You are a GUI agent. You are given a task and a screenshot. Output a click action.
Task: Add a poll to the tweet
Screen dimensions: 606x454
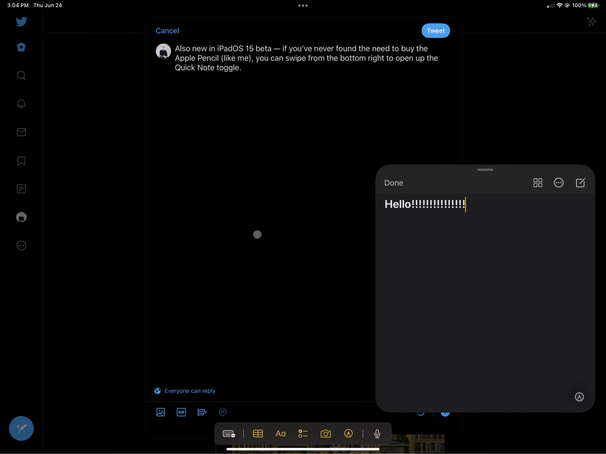click(x=202, y=412)
